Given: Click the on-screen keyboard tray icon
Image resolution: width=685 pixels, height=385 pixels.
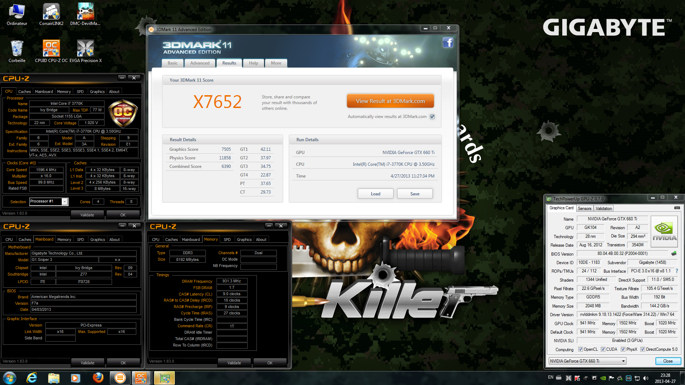Looking at the screenshot, I should pyautogui.click(x=559, y=378).
